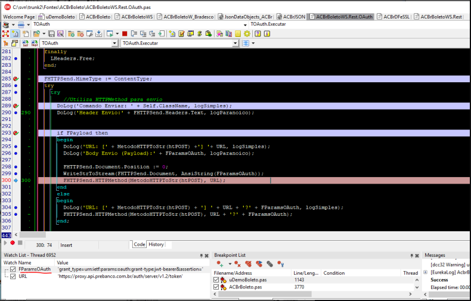The width and height of the screenshot is (471, 301).
Task: Uncheck the URL watch checkbox
Action: [13, 277]
